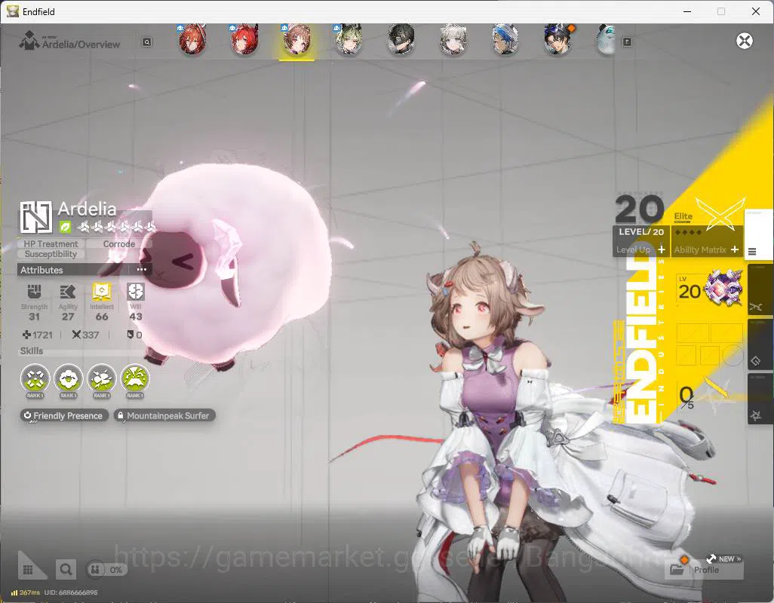Click the LEVEL/20 label
This screenshot has width=774, height=603.
click(641, 231)
